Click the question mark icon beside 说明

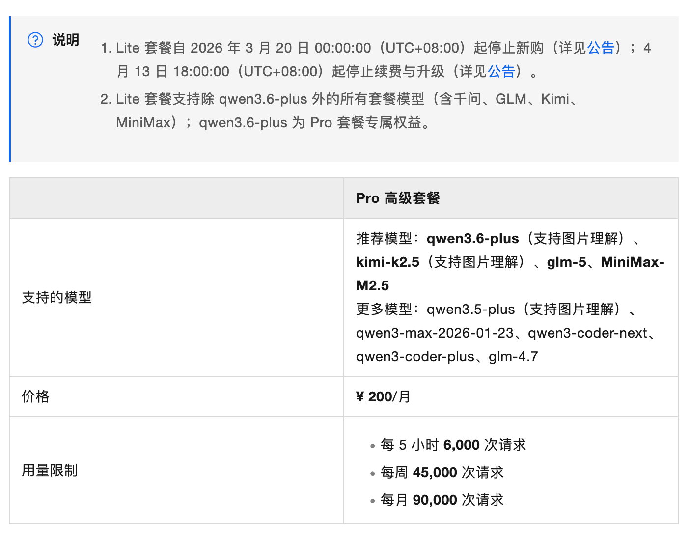tap(35, 40)
